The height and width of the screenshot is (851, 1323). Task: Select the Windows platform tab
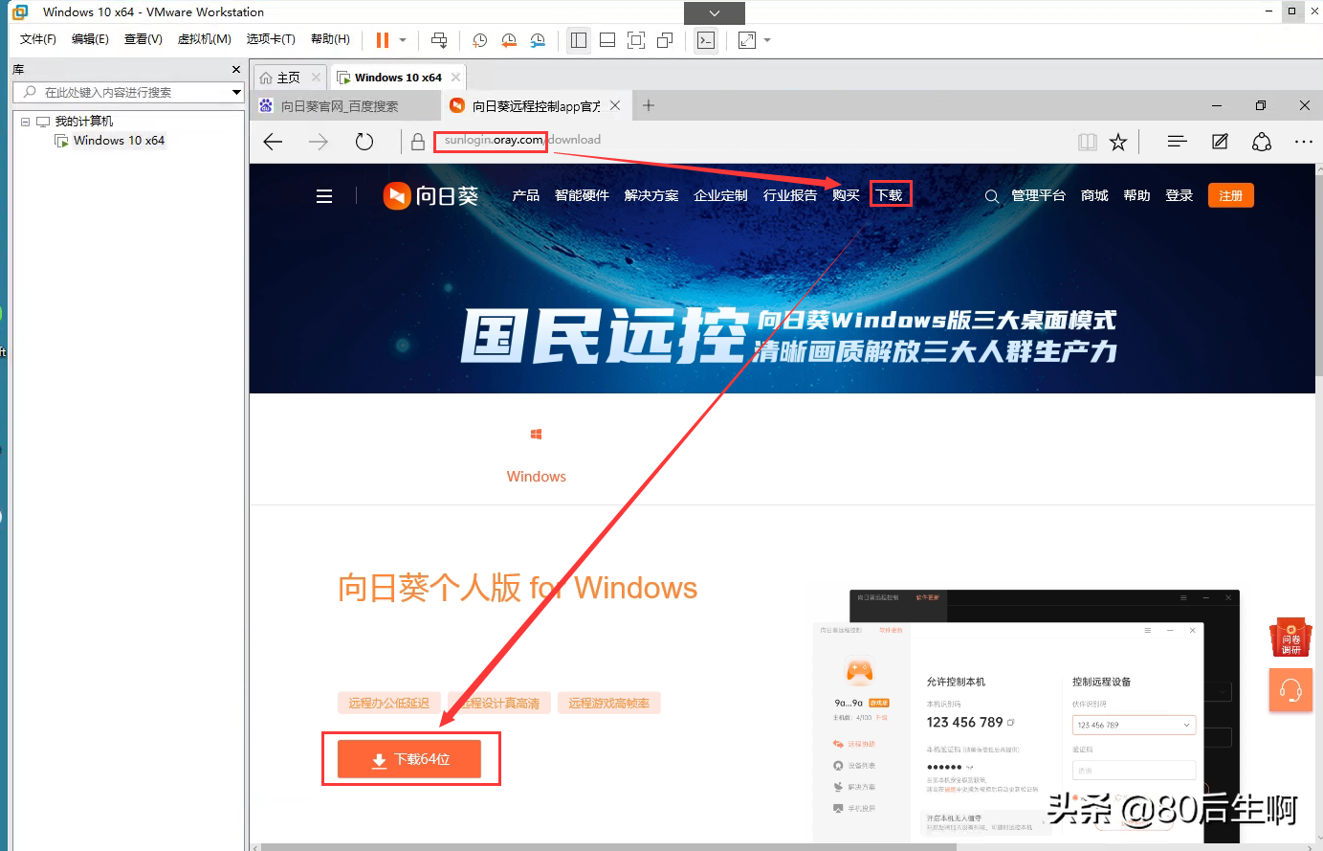536,456
